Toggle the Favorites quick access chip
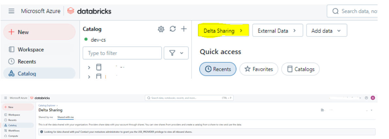 pos(258,69)
